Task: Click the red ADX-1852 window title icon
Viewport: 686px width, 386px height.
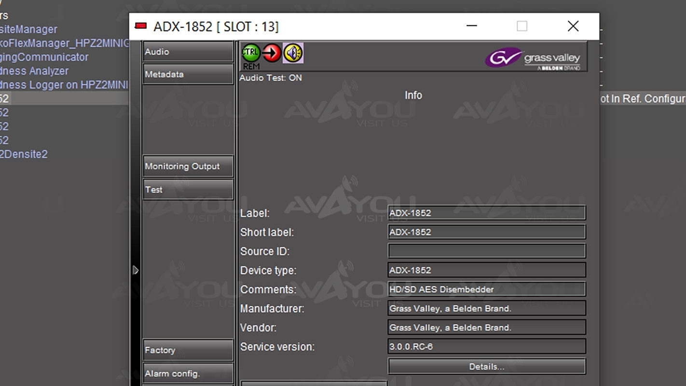Action: click(141, 26)
